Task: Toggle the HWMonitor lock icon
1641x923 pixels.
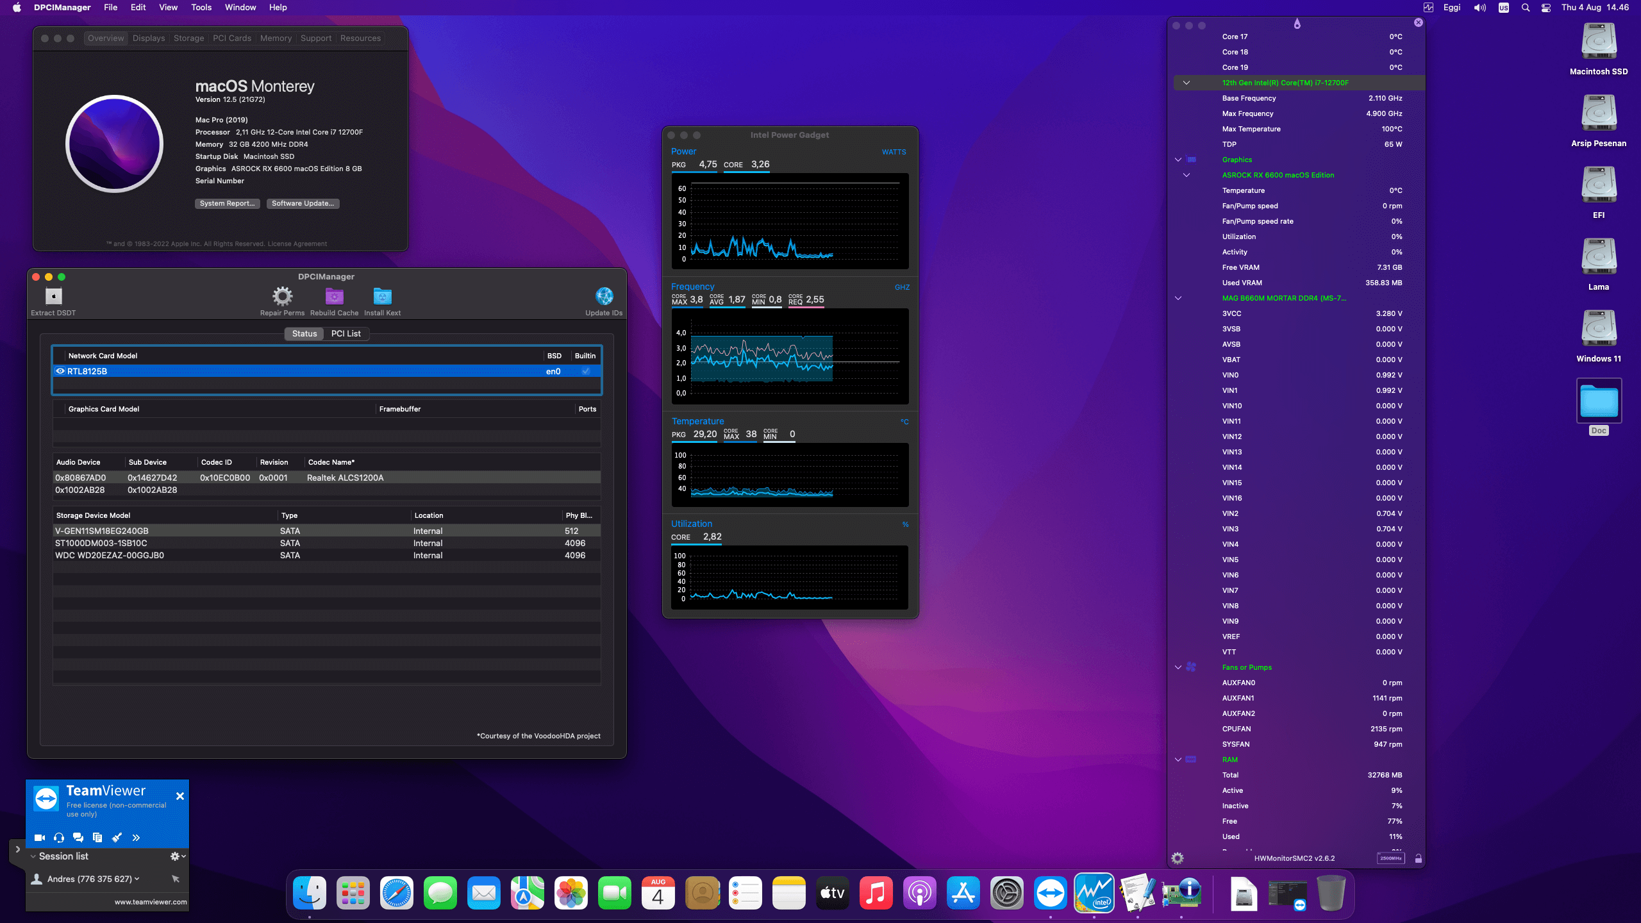Action: click(x=1418, y=858)
